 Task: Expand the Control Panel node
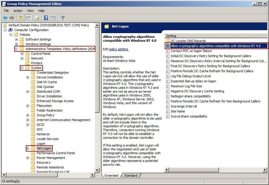click(22, 54)
